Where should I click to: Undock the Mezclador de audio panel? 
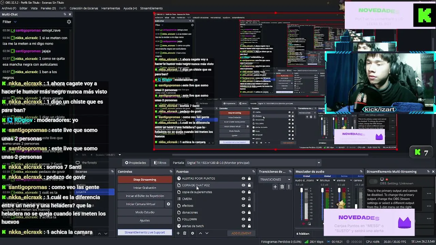[361, 171]
